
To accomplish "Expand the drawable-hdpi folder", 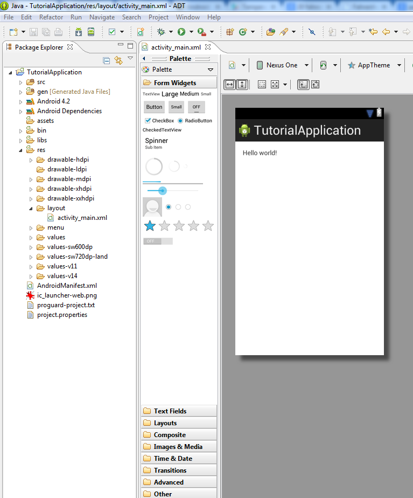I will (31, 160).
